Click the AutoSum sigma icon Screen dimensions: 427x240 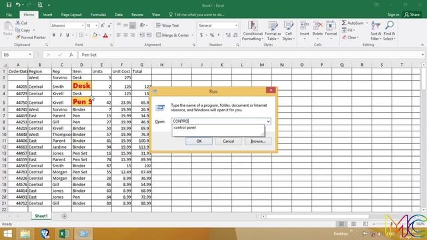pos(344,23)
